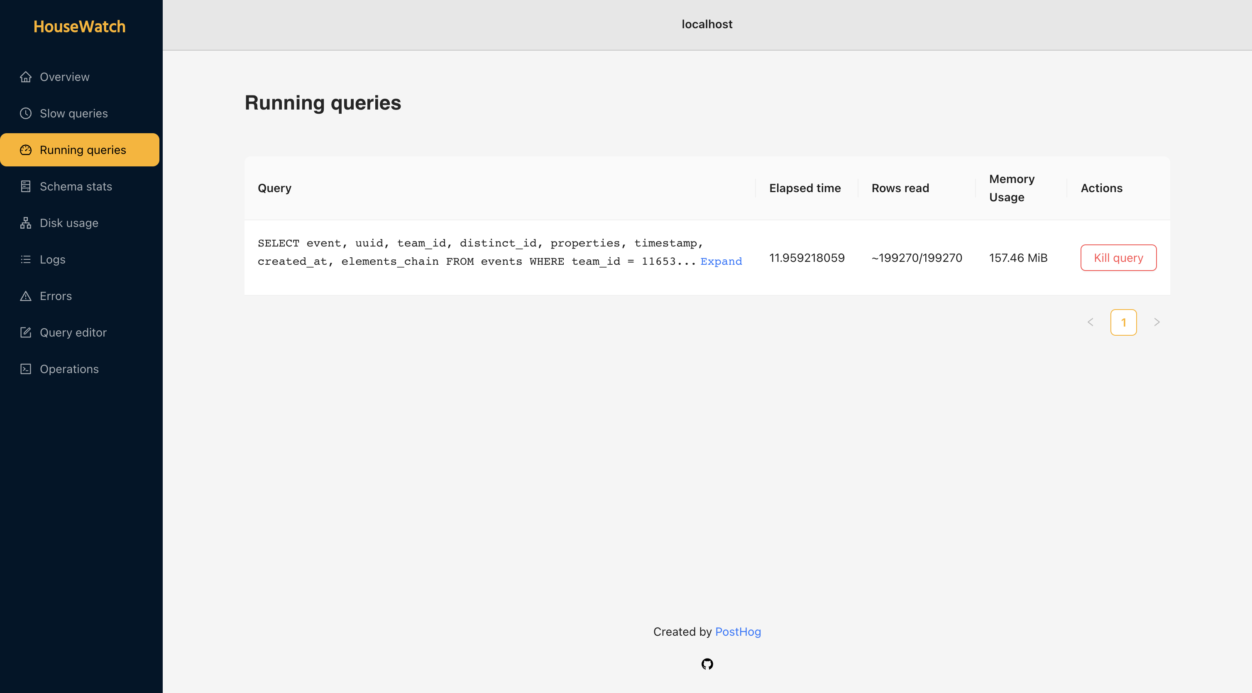Navigate to previous page using left chevron

pyautogui.click(x=1091, y=322)
